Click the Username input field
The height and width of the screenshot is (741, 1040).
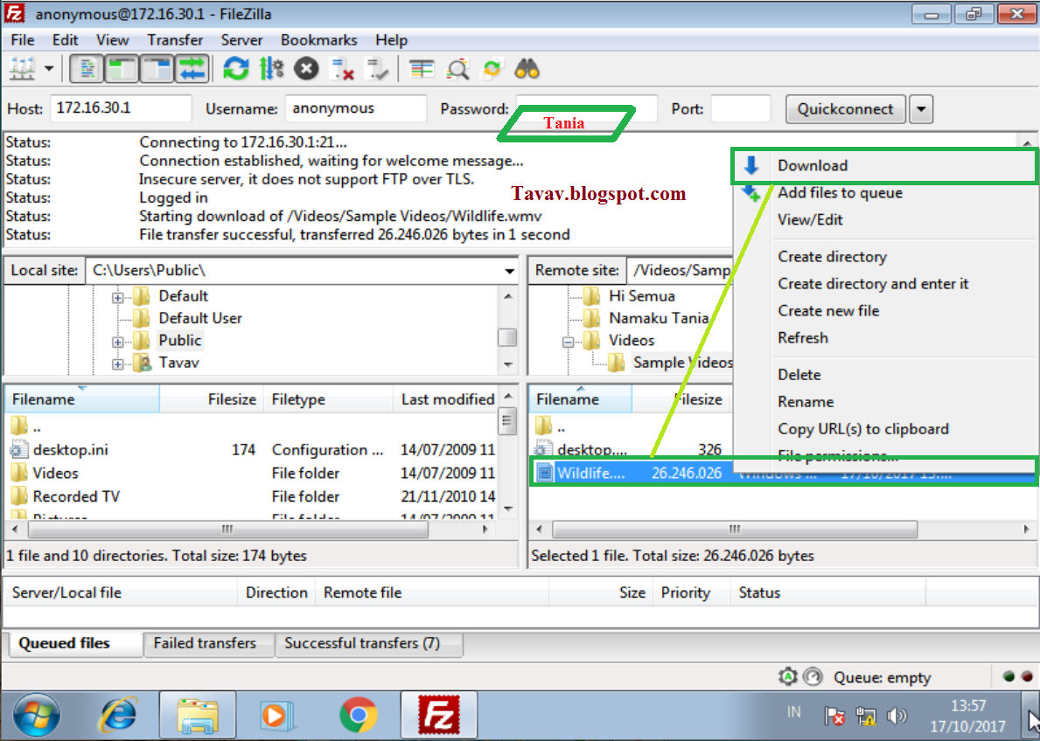coord(355,108)
